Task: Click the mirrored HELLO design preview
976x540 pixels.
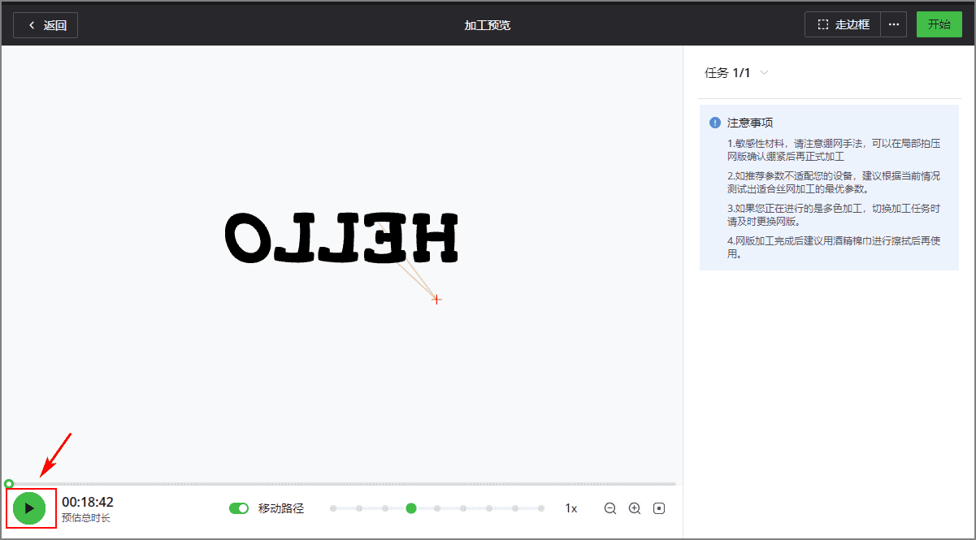Action: [x=341, y=237]
